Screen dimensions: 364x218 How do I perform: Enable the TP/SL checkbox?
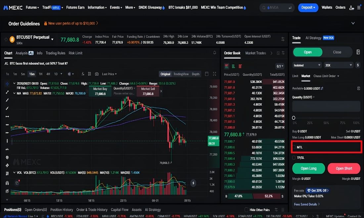[x=294, y=158]
